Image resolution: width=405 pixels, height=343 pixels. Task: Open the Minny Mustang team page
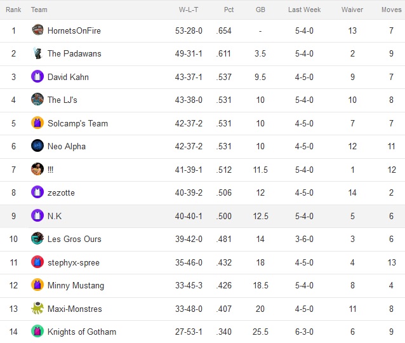(76, 285)
